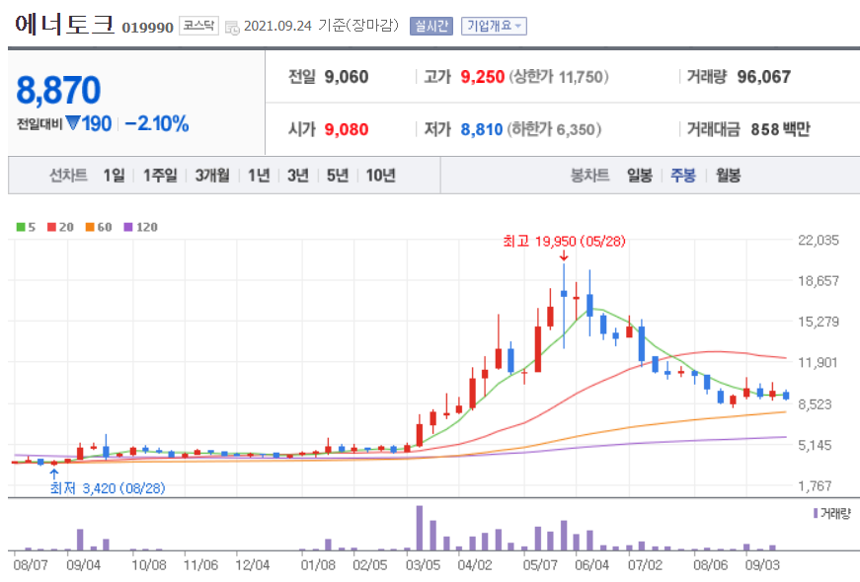Click the red 20 moving average swatch
This screenshot has height=582, width=860.
coord(51,227)
